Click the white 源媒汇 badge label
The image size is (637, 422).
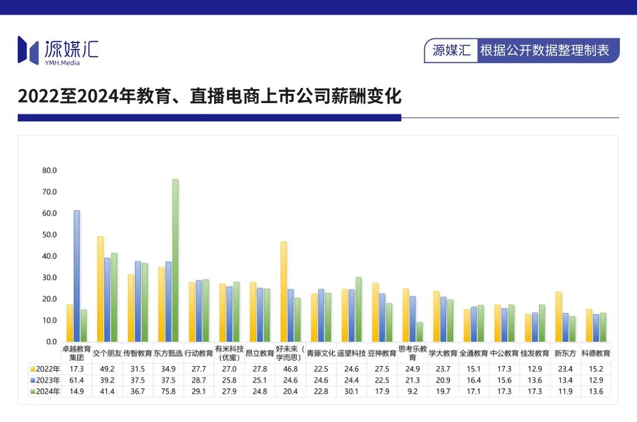(451, 51)
